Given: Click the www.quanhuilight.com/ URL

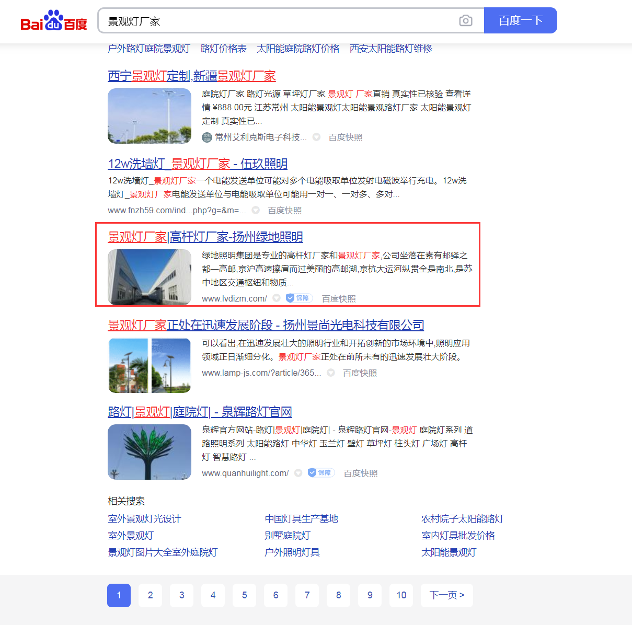Looking at the screenshot, I should [x=245, y=473].
